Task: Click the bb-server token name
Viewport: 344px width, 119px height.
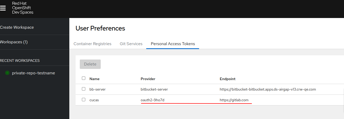Action: click(97, 89)
